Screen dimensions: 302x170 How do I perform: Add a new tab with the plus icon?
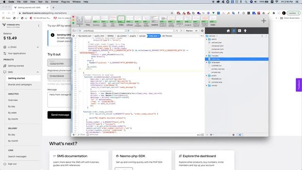click(264, 21)
